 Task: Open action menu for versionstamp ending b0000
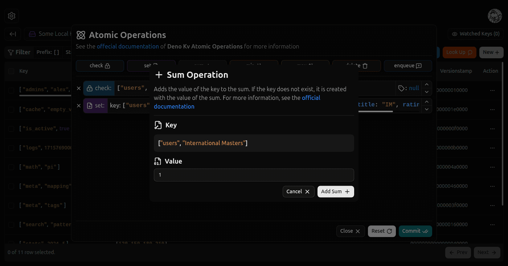pyautogui.click(x=492, y=148)
